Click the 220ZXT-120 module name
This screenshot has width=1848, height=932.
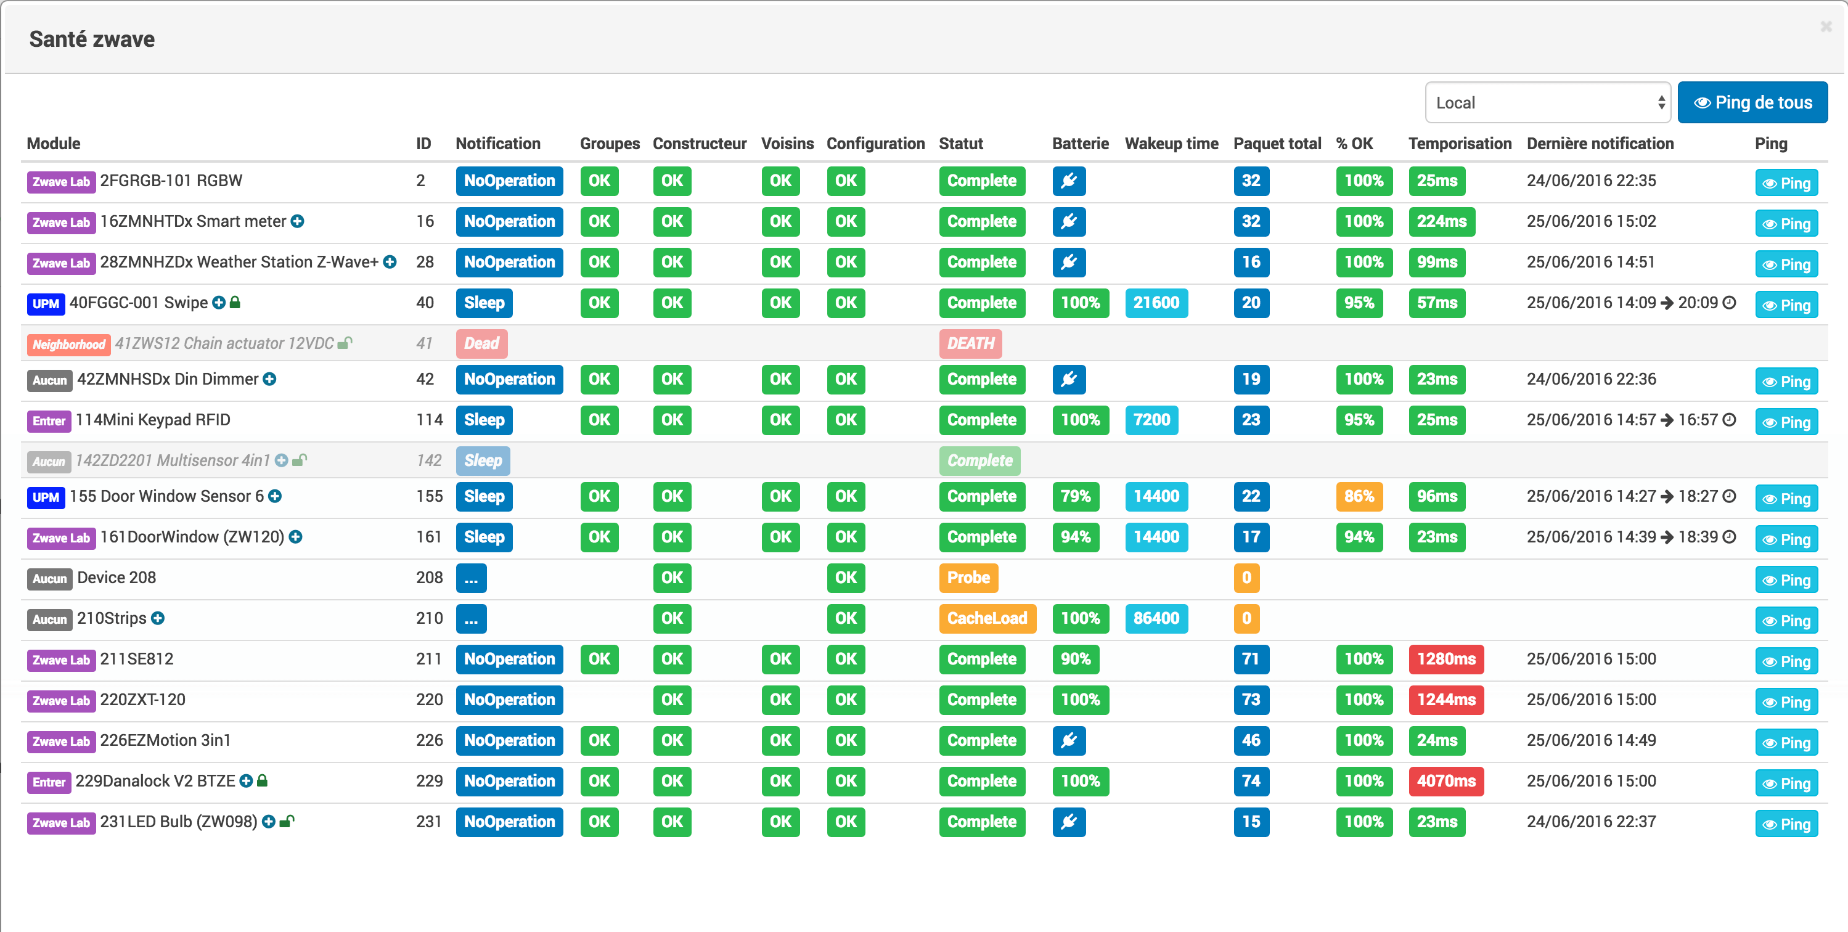point(142,700)
